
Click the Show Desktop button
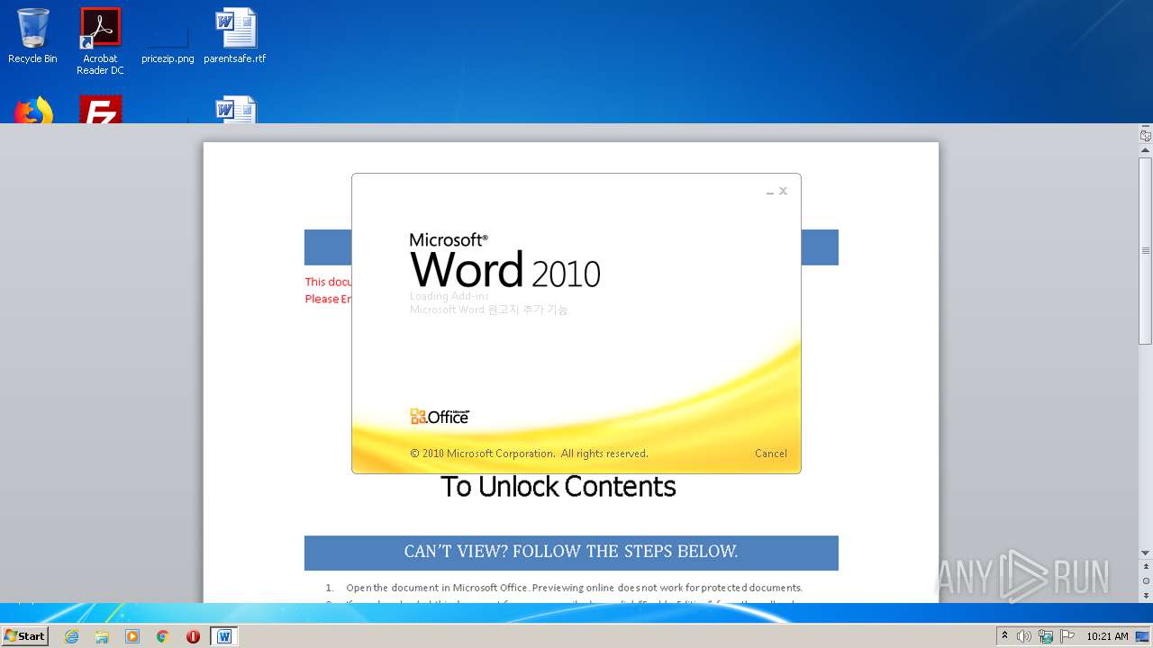[x=1142, y=636]
